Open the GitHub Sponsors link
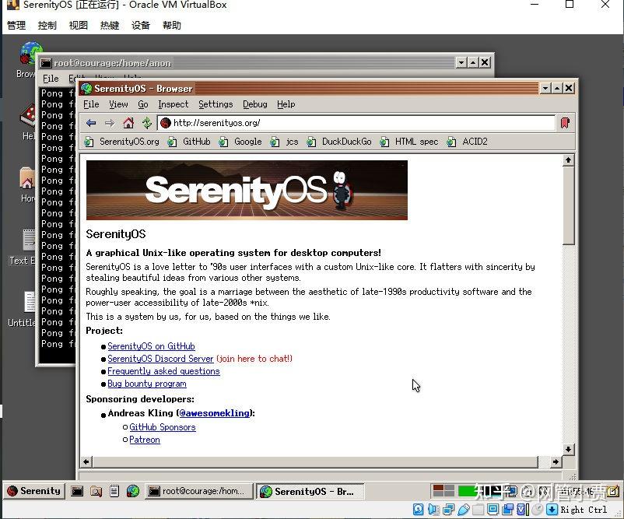This screenshot has width=624, height=519. 163,427
